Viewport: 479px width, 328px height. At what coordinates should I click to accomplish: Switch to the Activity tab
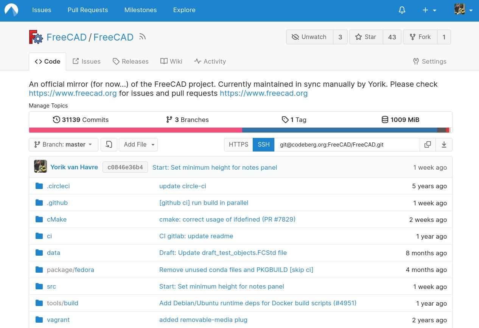click(x=210, y=61)
